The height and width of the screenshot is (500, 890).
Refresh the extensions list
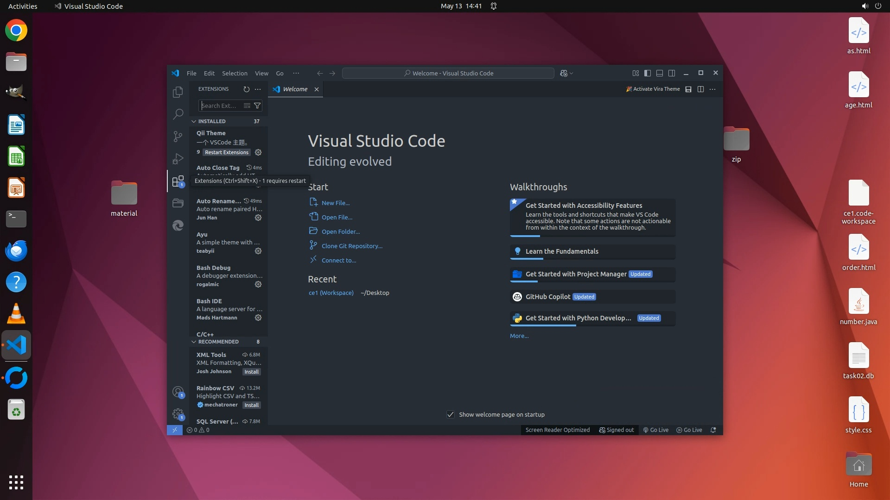246,89
